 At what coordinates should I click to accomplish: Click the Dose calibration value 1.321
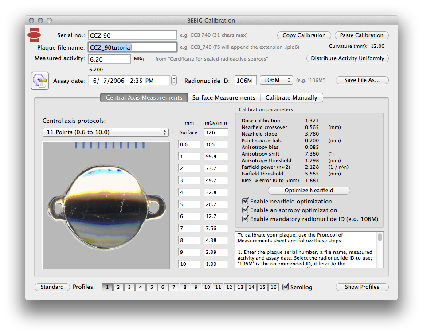pyautogui.click(x=312, y=121)
